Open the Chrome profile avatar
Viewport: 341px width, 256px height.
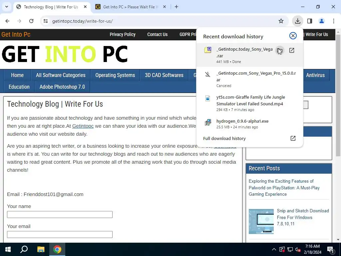[322, 21]
